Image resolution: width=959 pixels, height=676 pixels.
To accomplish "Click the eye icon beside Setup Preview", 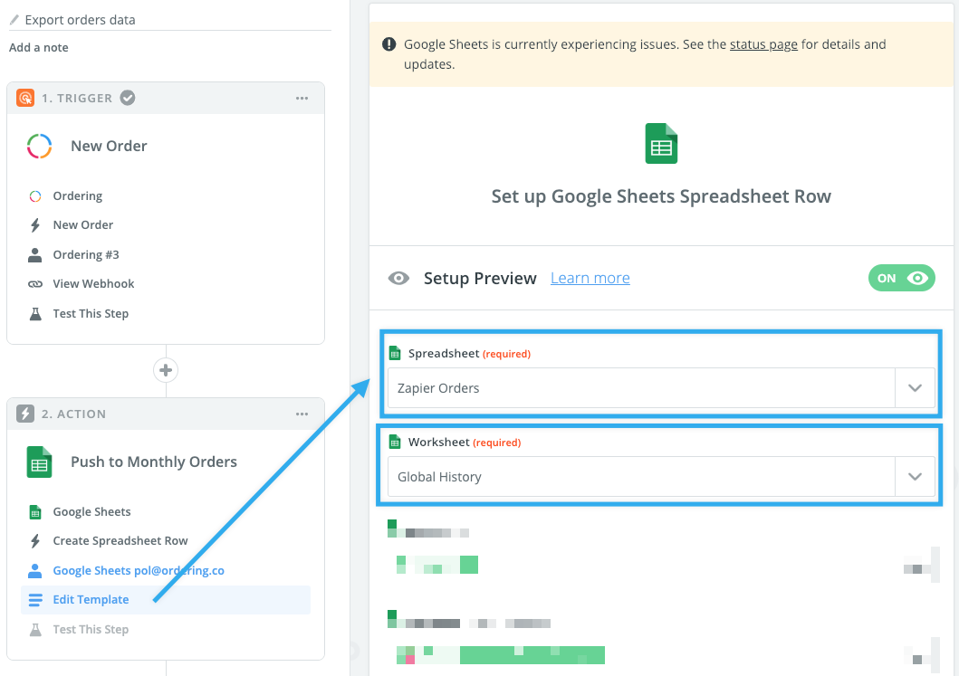I will (x=398, y=279).
